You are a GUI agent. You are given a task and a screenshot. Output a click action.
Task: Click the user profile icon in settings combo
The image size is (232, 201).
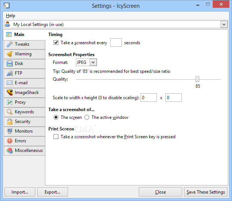7,24
